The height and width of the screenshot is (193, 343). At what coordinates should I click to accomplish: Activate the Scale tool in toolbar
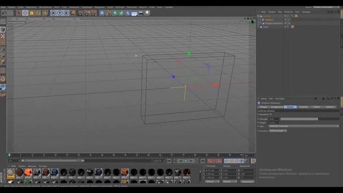pos(32,13)
